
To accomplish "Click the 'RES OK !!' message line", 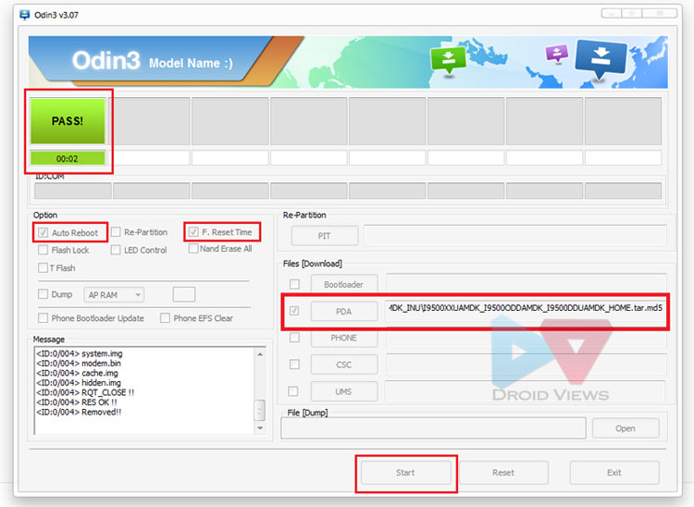I will pos(77,402).
